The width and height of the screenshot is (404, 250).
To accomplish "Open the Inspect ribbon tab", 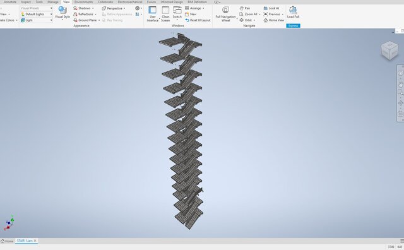I will click(x=26, y=2).
